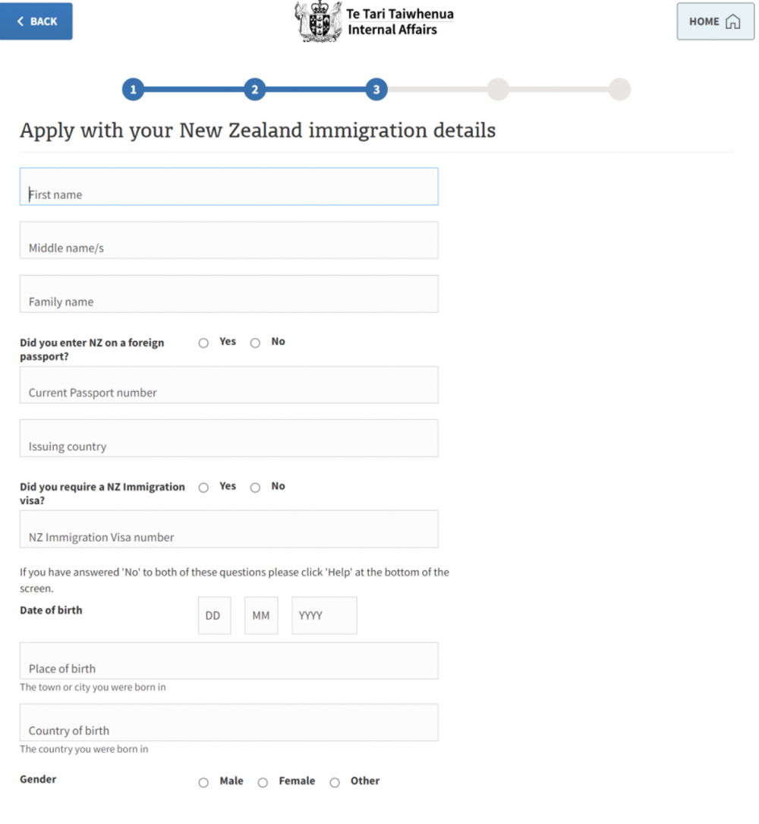This screenshot has height=824, width=759.
Task: Choose Yes for foreign passport question
Action: click(204, 343)
